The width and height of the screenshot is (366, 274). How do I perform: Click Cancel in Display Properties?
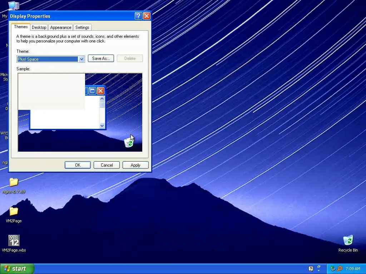[107, 165]
